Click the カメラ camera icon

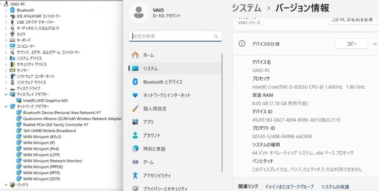coord(13,34)
